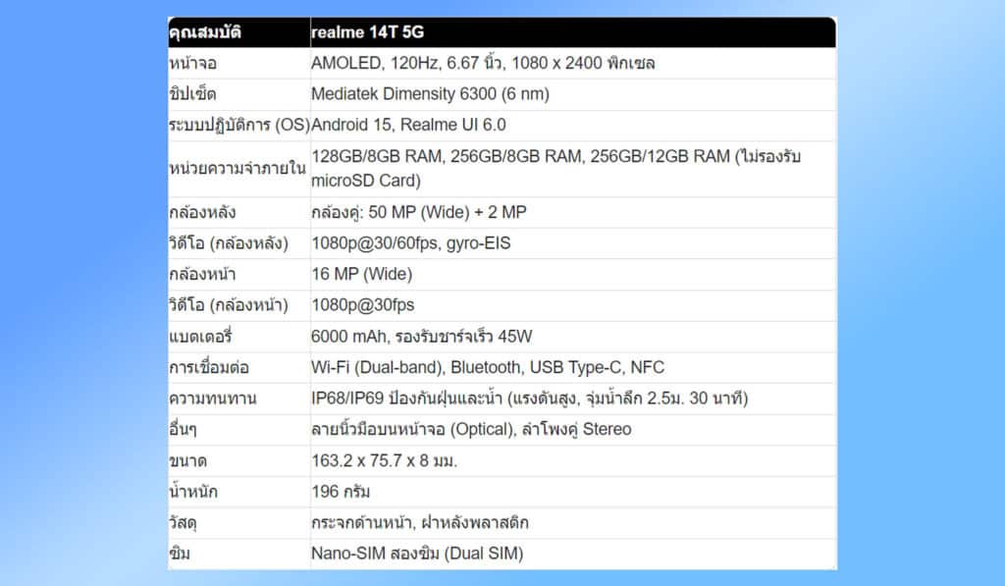Screen dimensions: 1005x586
Task: Select the 'Nano-SIM สองซิม (Dual SIM)' cell
Action: (x=573, y=554)
